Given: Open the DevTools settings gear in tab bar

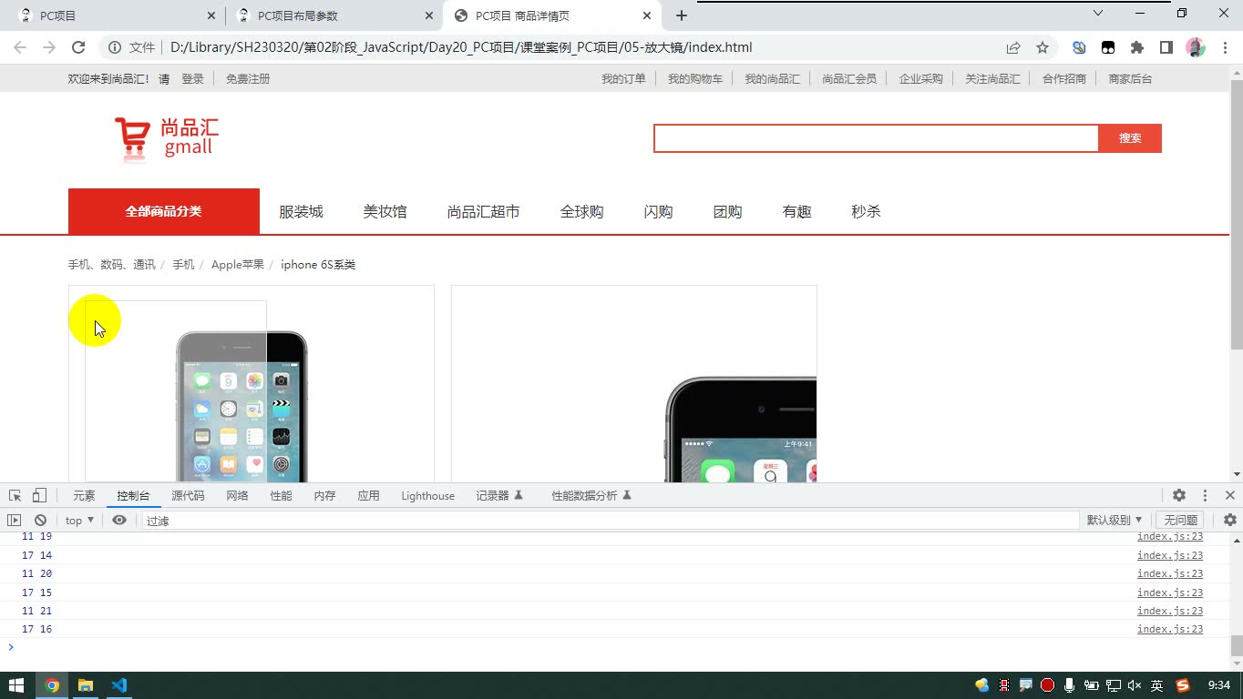Looking at the screenshot, I should tap(1179, 495).
